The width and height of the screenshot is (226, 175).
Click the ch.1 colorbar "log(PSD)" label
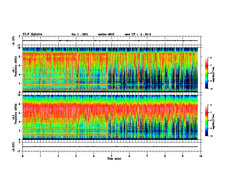point(214,75)
